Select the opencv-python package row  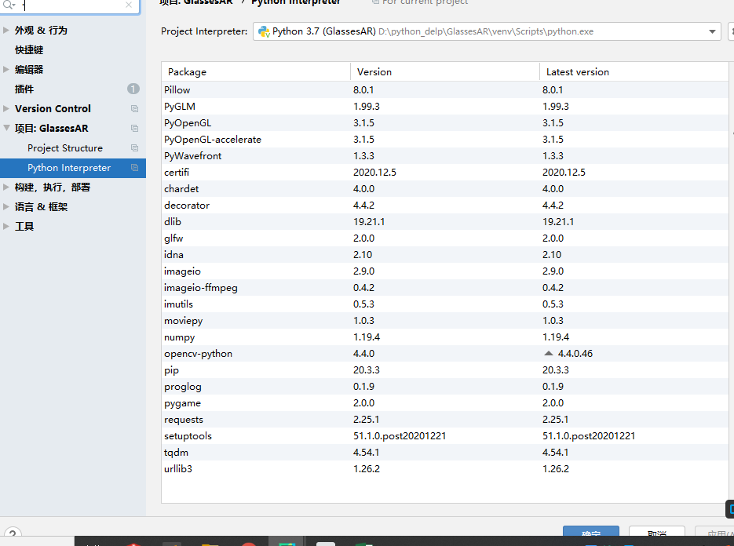pyautogui.click(x=445, y=354)
